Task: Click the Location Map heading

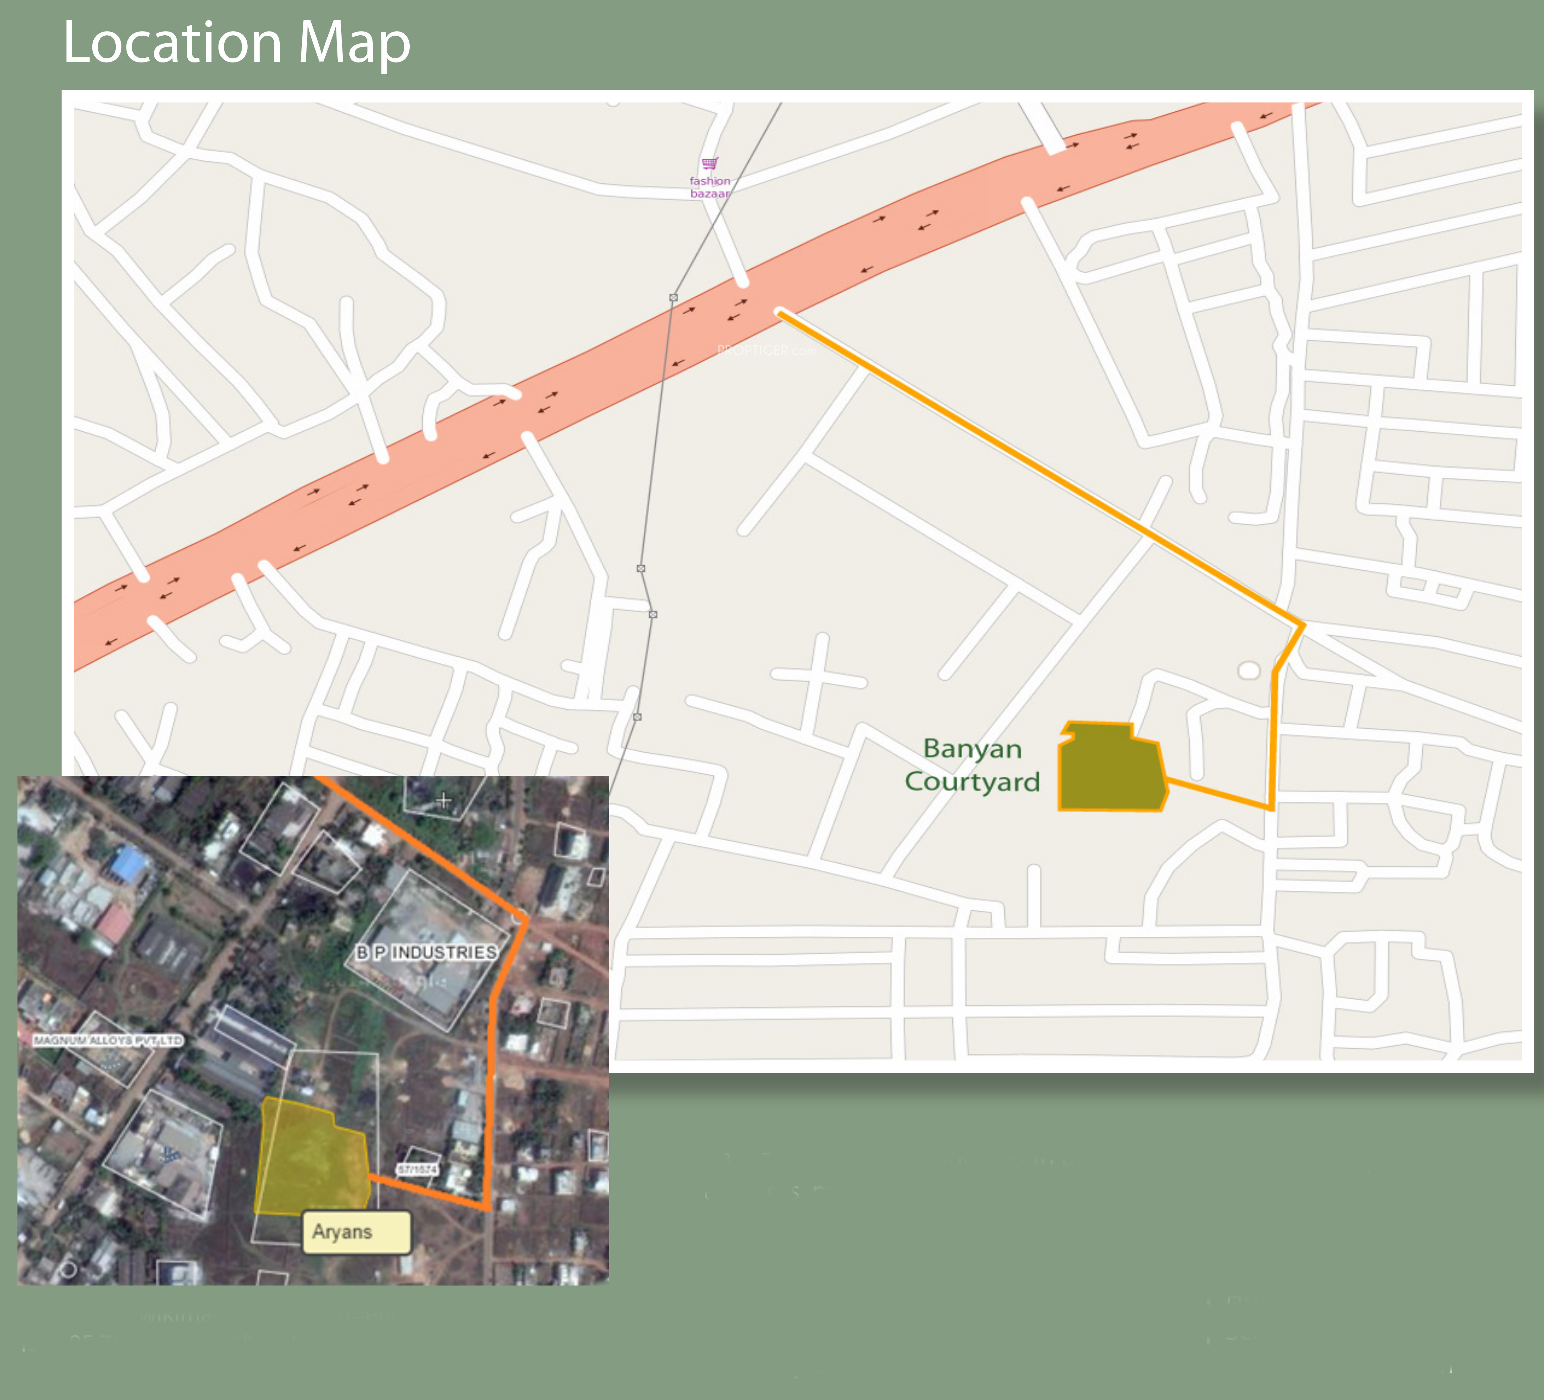Action: tap(237, 42)
